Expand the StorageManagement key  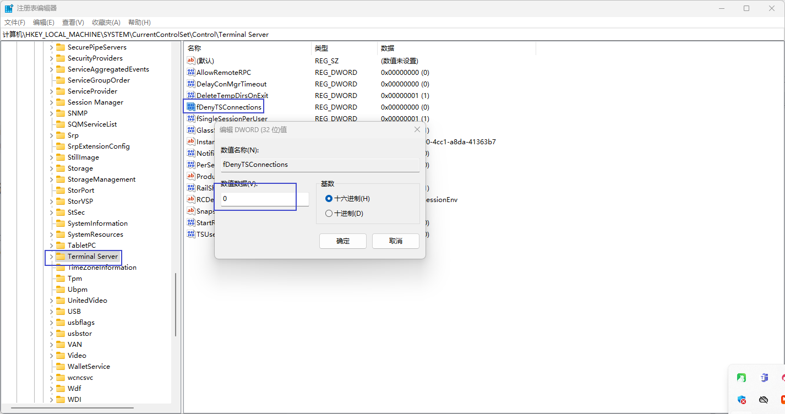pos(51,179)
